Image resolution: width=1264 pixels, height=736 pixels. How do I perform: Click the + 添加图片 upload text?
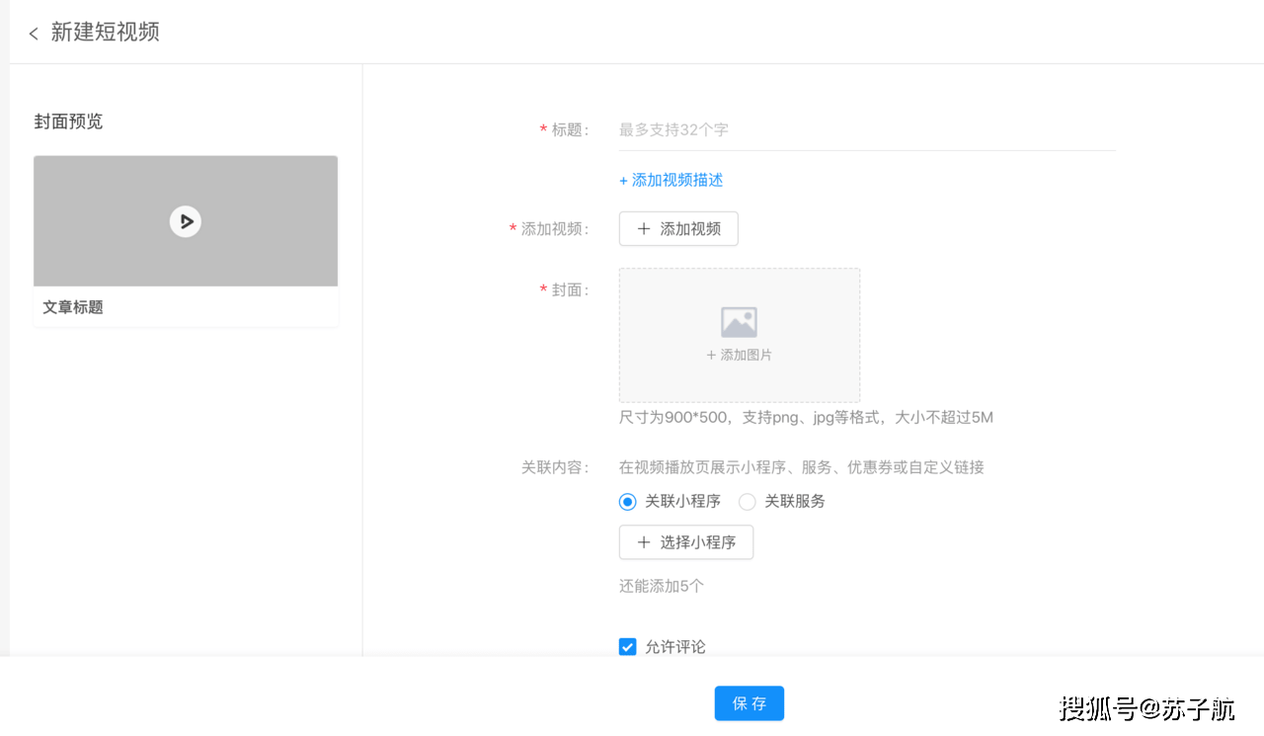(739, 355)
